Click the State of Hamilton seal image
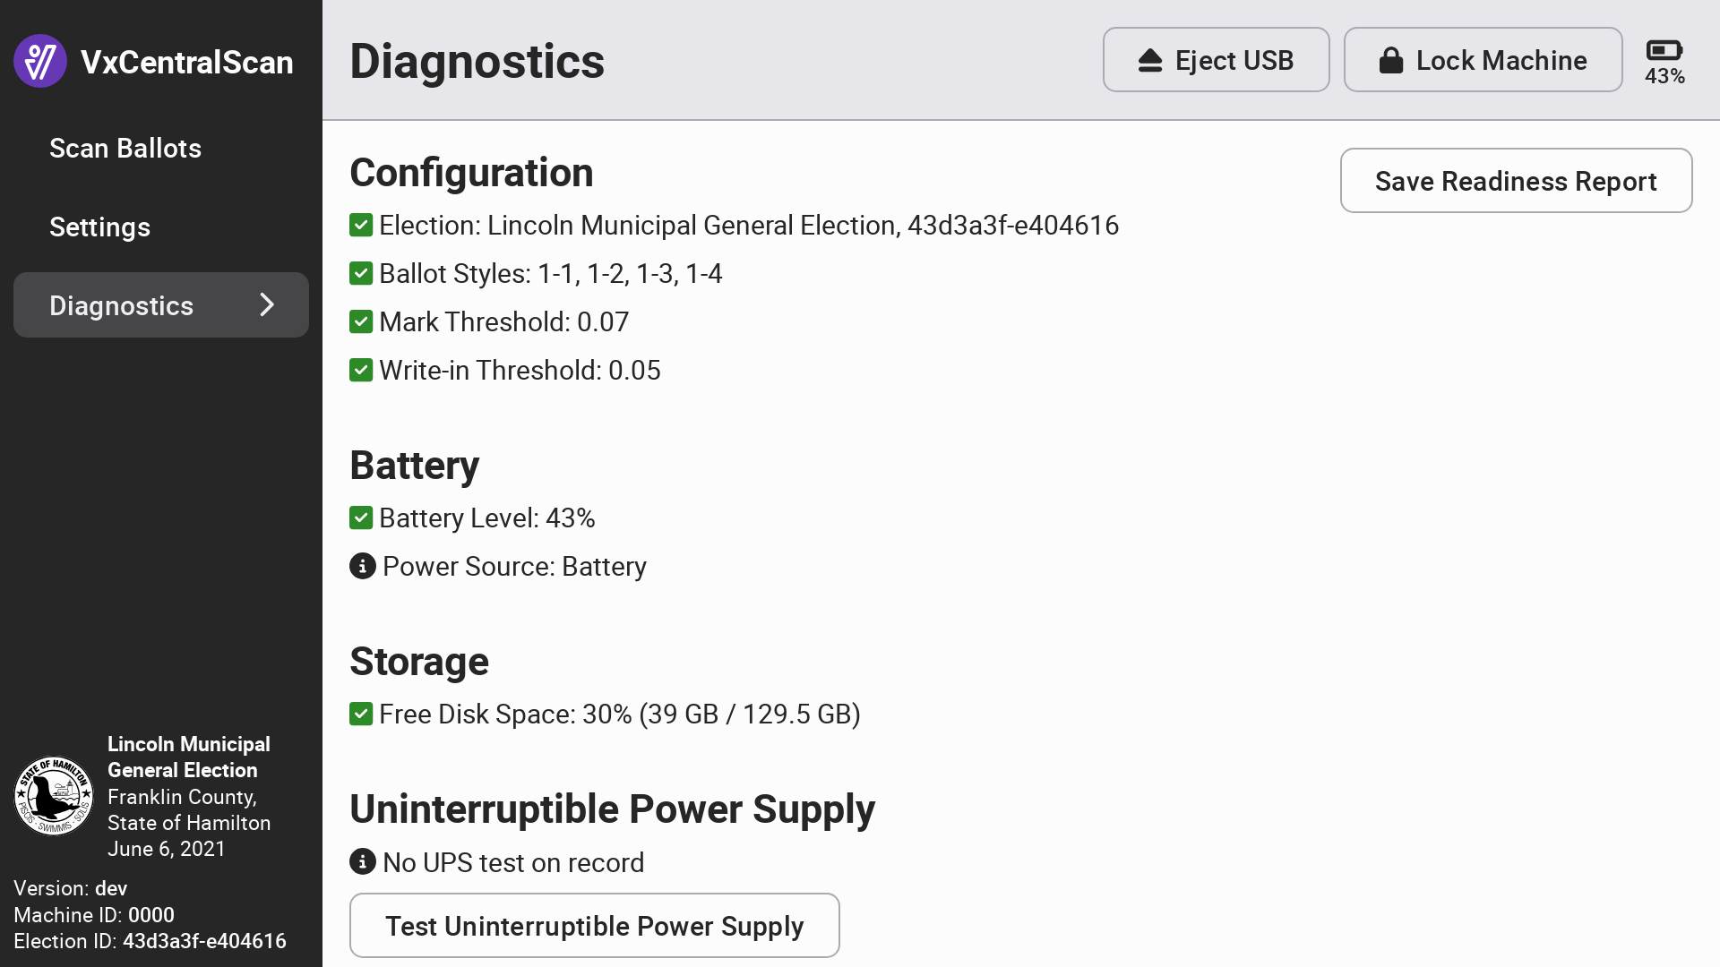 [54, 796]
